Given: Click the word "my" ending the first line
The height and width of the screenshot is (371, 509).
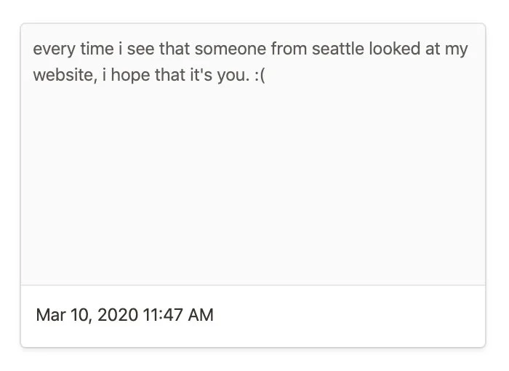Looking at the screenshot, I should click(456, 49).
